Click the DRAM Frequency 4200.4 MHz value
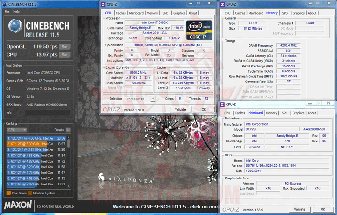337x215 pixels. [x=288, y=45]
